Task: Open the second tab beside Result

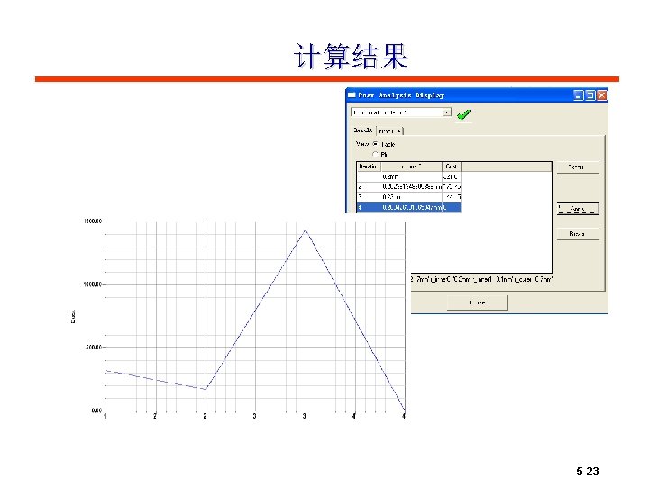Action: [x=389, y=131]
